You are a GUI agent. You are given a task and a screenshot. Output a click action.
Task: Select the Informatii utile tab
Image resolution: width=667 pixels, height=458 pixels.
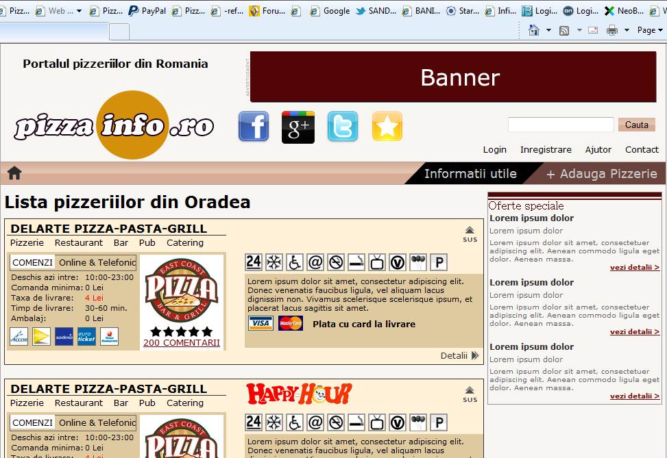470,173
